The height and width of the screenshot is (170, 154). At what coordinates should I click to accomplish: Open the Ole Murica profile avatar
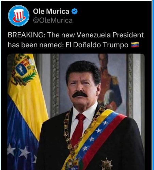[x=19, y=16]
